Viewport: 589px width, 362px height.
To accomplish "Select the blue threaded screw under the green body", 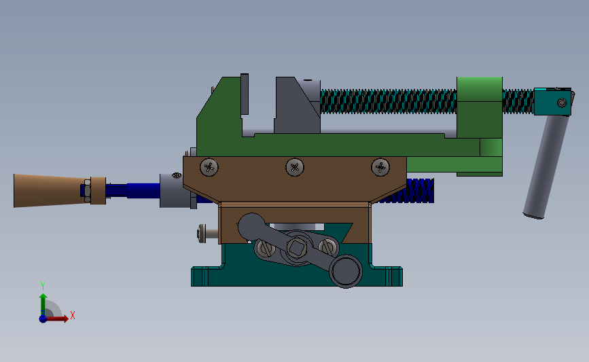I will click(411, 191).
